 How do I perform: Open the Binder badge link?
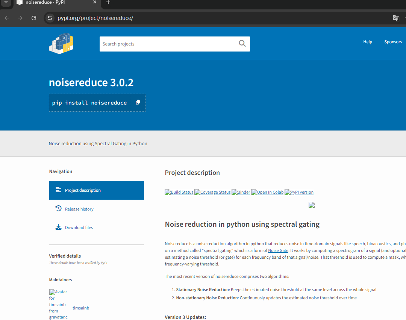(241, 192)
